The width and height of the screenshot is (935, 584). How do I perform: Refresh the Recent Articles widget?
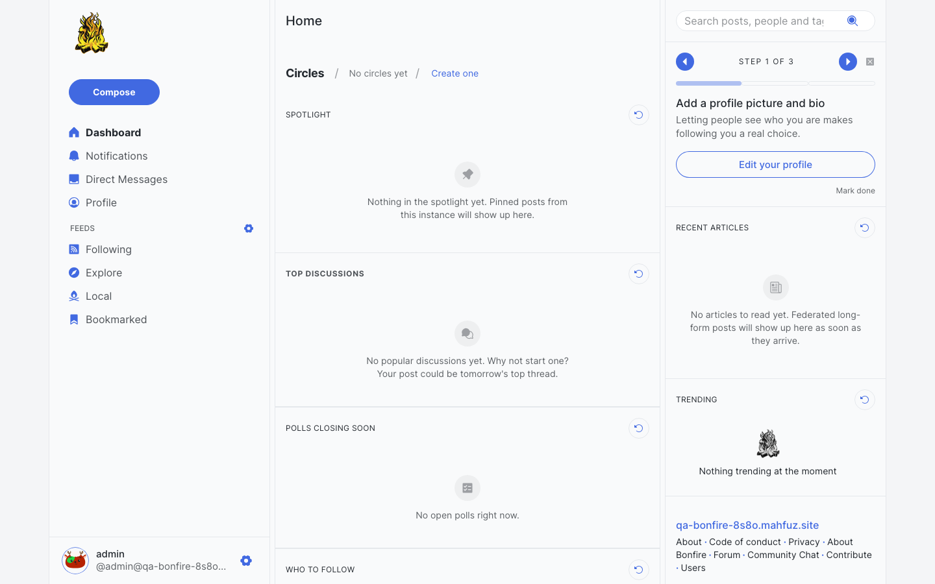865,228
